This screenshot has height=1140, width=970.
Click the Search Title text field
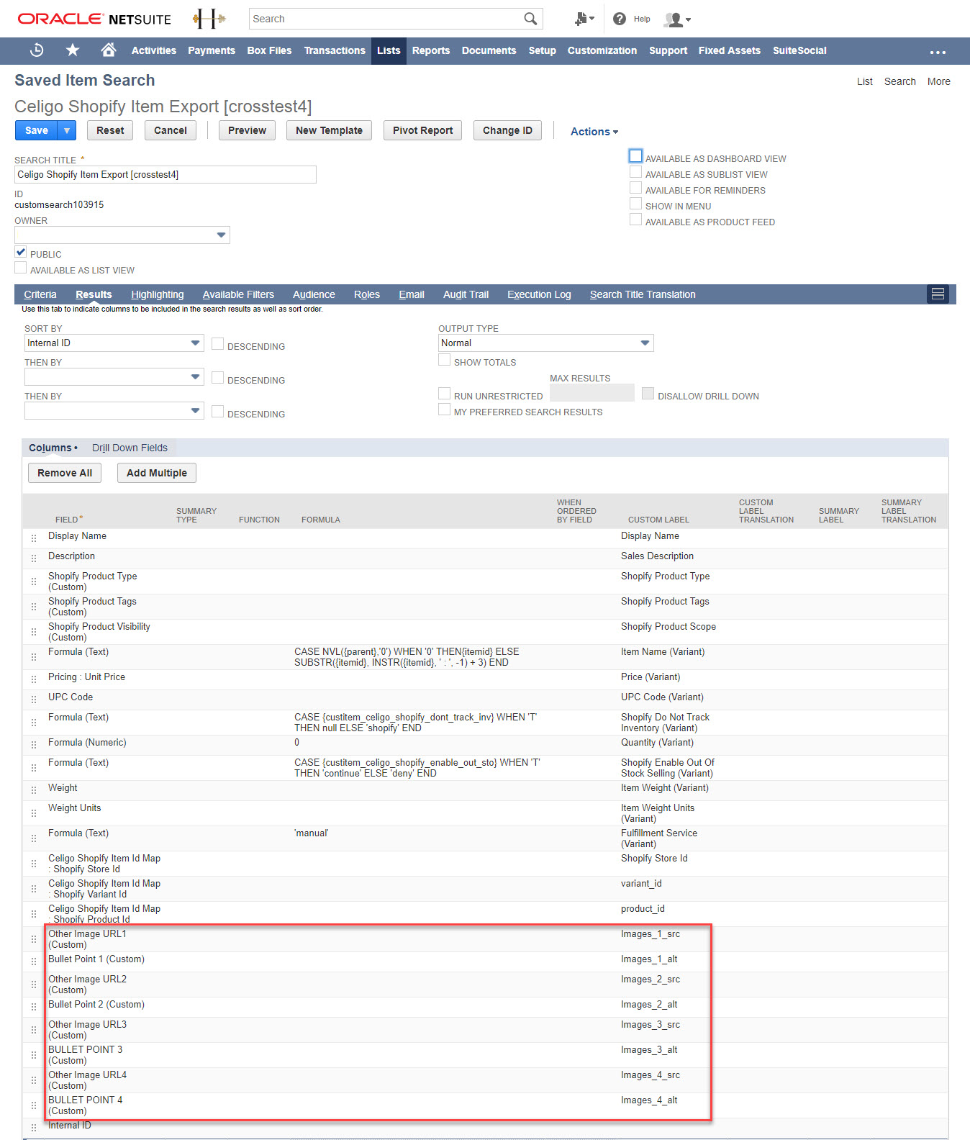(166, 175)
